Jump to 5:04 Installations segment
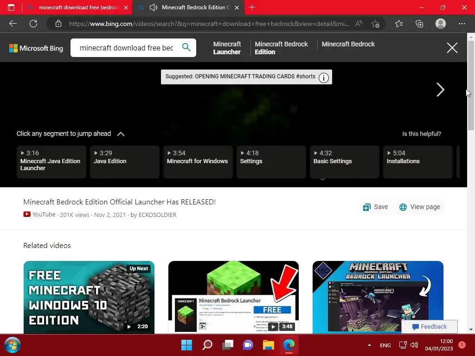Viewport: 475px width, 356px height. [x=418, y=162]
